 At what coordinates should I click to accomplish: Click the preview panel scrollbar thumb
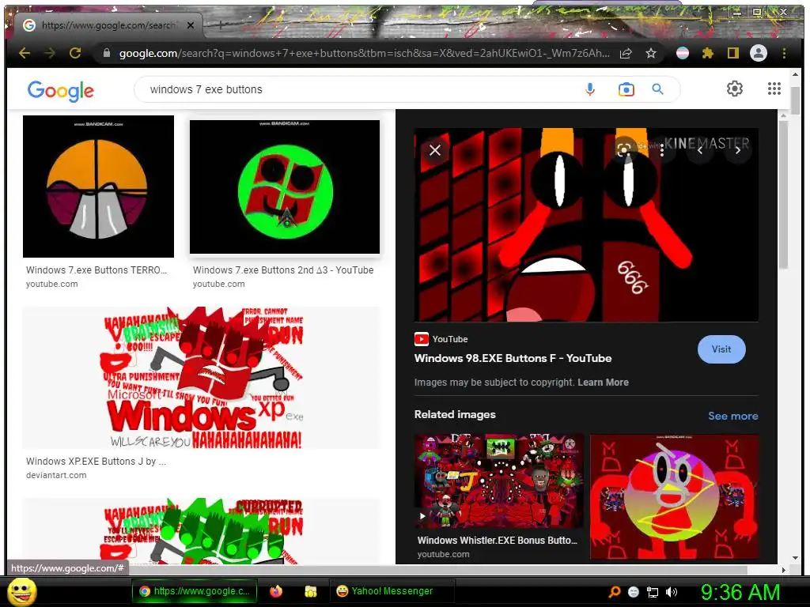pyautogui.click(x=784, y=195)
